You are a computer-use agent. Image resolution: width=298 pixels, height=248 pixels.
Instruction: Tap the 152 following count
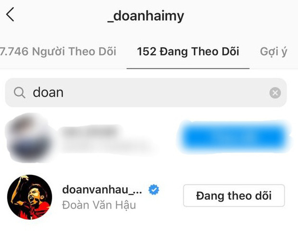[147, 51]
